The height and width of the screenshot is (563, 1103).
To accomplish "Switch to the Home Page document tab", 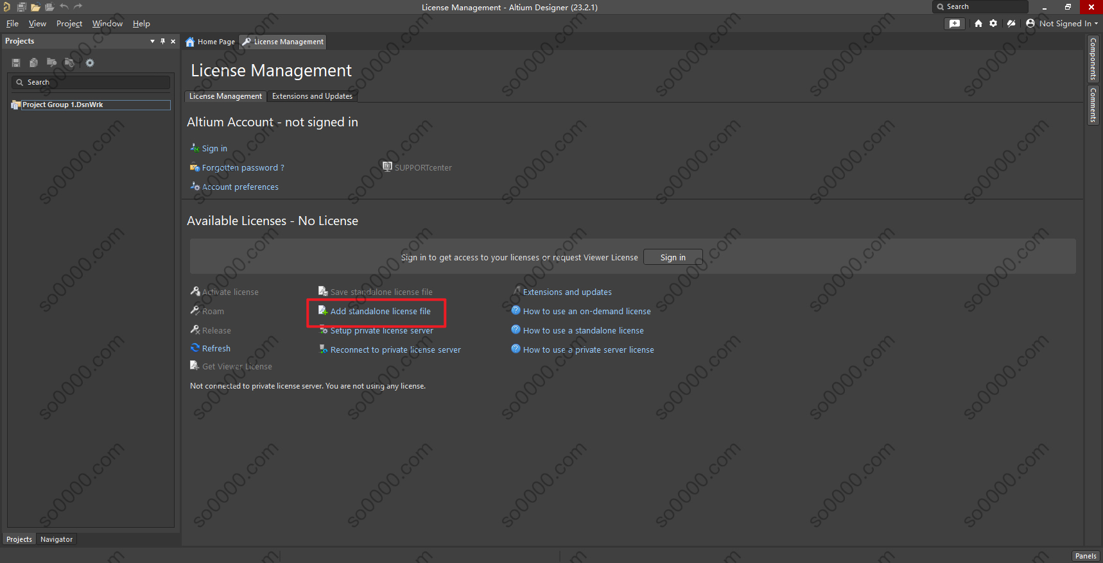I will pyautogui.click(x=210, y=42).
